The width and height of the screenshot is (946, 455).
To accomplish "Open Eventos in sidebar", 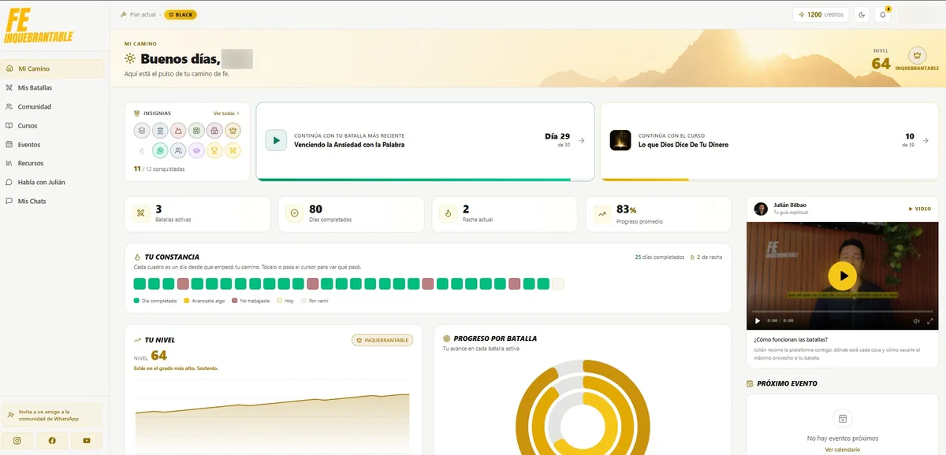I will [x=54, y=144].
